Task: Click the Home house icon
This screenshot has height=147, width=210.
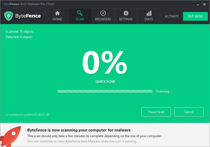Action: coord(57,13)
